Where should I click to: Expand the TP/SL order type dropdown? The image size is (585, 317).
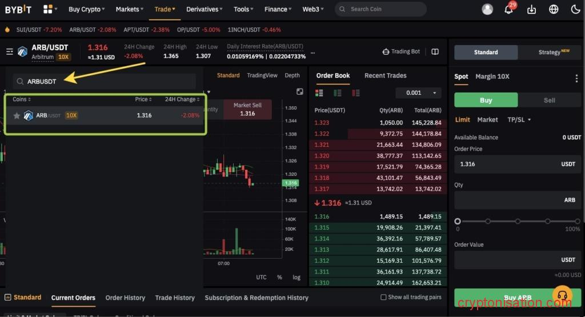tap(519, 120)
